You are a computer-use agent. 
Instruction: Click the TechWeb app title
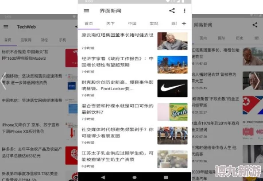[26, 27]
